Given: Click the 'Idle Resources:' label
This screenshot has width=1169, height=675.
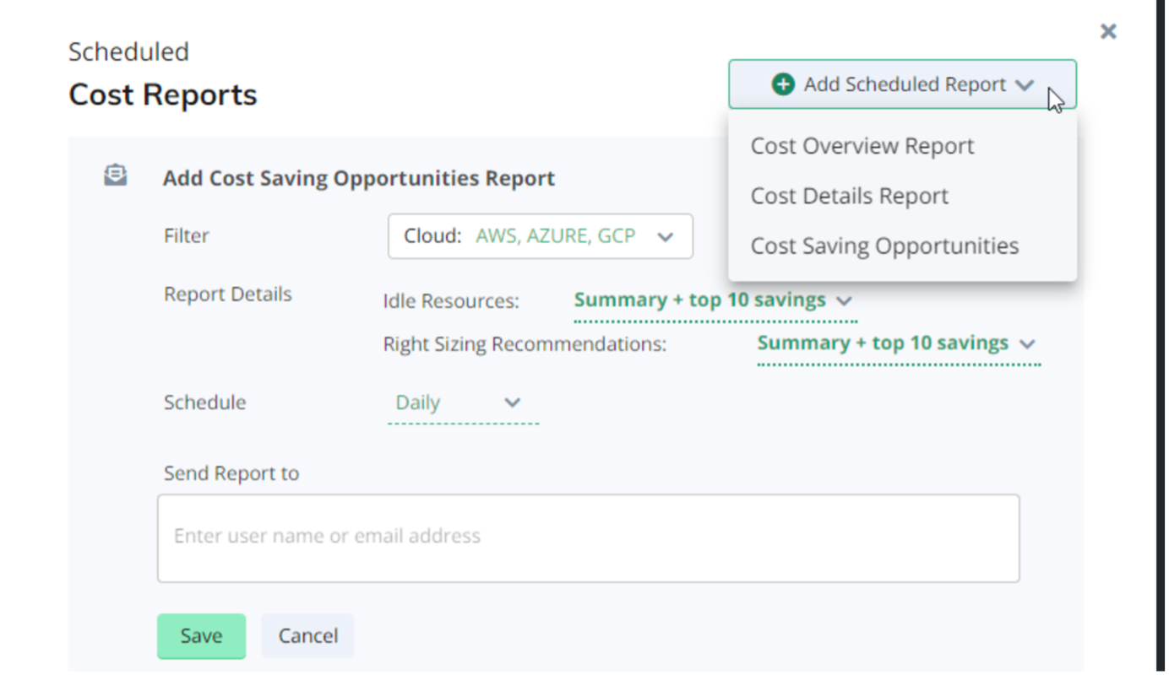Looking at the screenshot, I should (451, 301).
